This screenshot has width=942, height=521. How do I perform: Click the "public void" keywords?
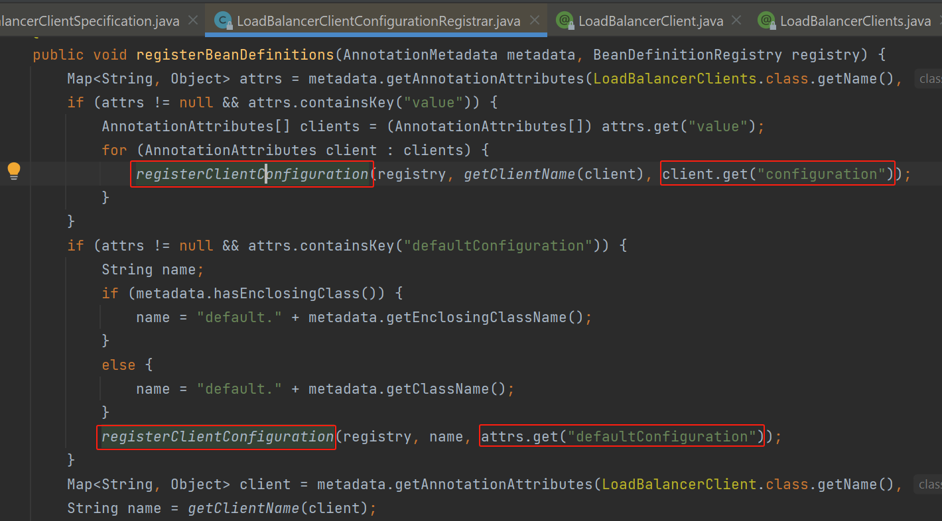point(80,54)
